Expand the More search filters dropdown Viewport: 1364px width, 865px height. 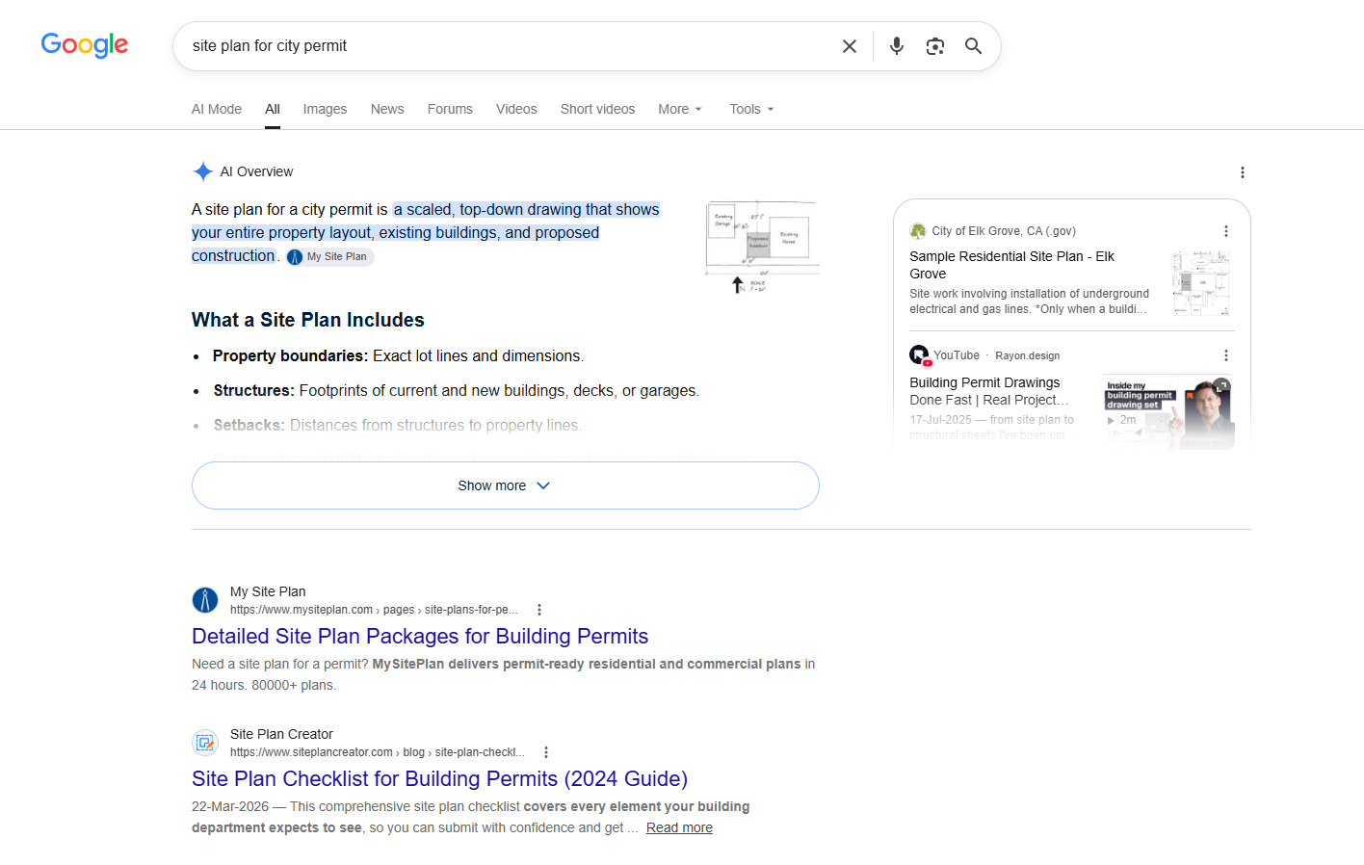point(680,109)
